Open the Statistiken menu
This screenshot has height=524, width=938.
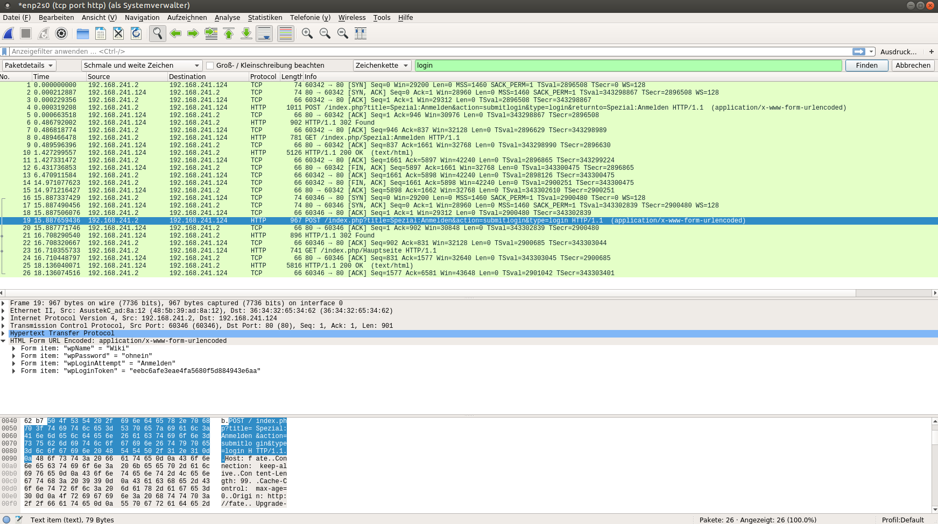tap(265, 18)
